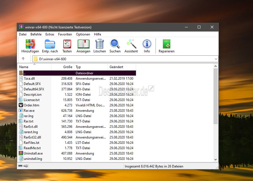Maximize the WinRAR window
Screen dimensions: 253x181
click(x=199, y=27)
